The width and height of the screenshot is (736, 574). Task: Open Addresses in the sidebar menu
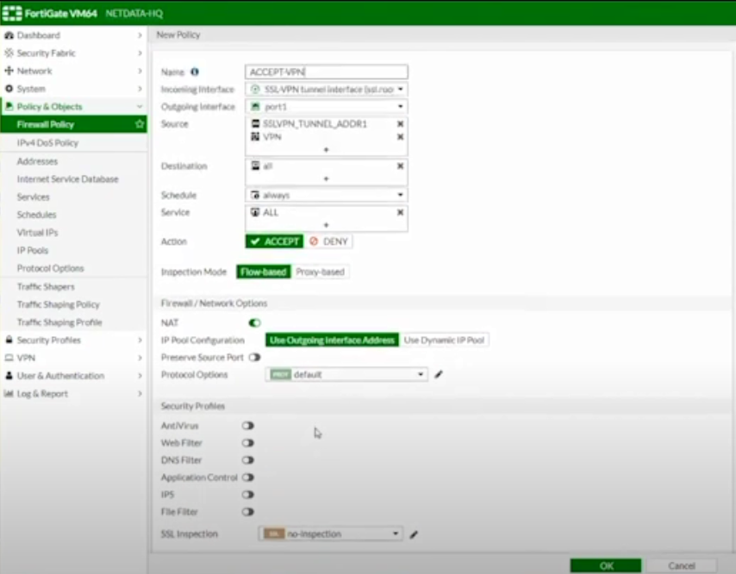[x=37, y=161]
